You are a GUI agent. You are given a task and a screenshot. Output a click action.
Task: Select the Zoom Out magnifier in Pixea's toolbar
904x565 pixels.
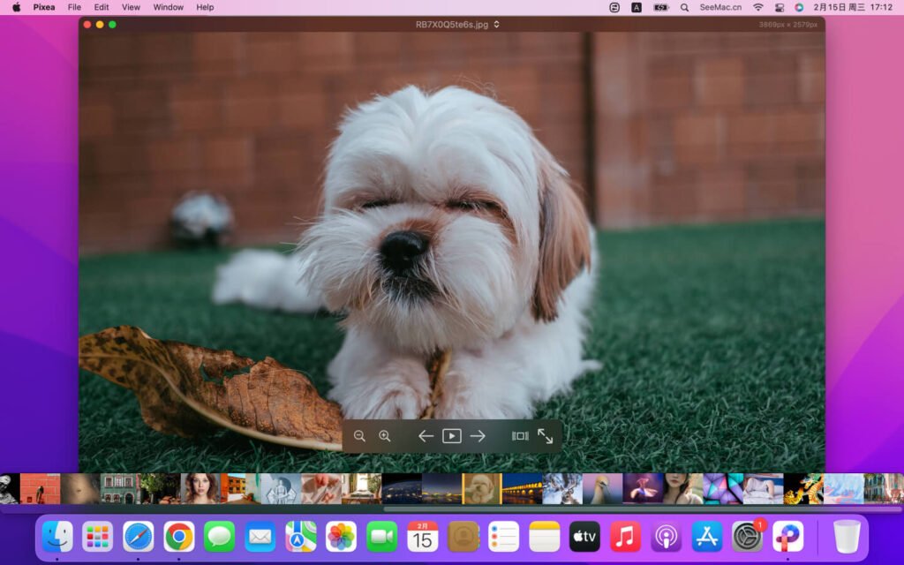360,435
